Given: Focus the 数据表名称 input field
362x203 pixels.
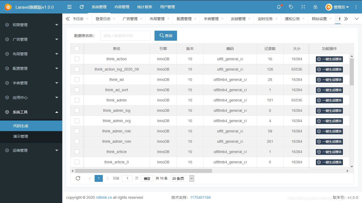Looking at the screenshot, I should (x=126, y=36).
